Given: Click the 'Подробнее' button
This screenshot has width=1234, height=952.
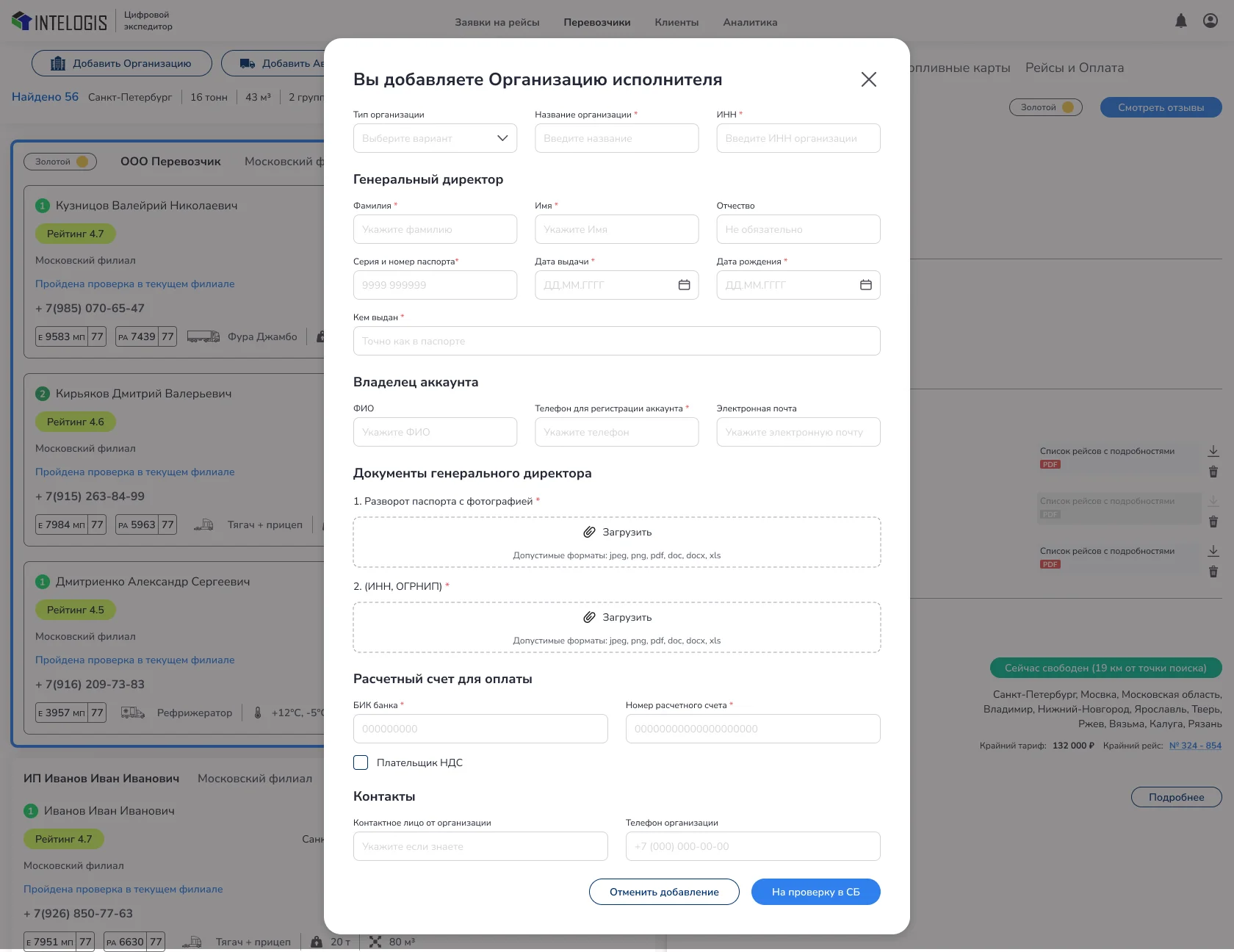Looking at the screenshot, I should tap(1176, 797).
